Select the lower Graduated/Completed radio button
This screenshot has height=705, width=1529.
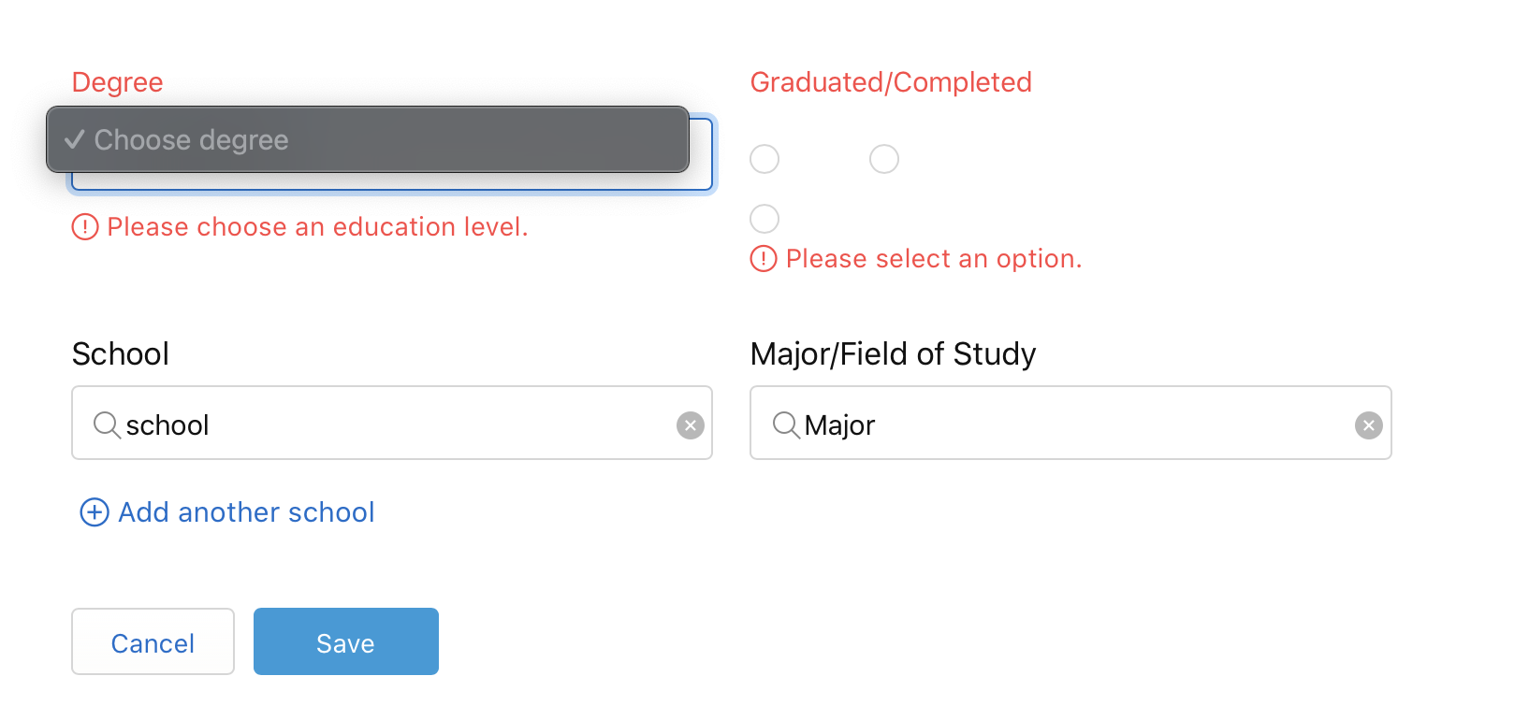click(x=764, y=219)
